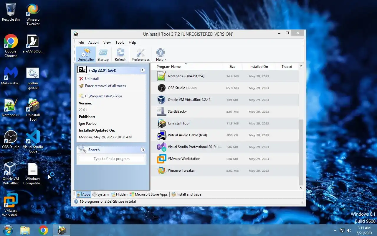377x236 pixels.
Task: Sort by Traced column header
Action: [287, 67]
